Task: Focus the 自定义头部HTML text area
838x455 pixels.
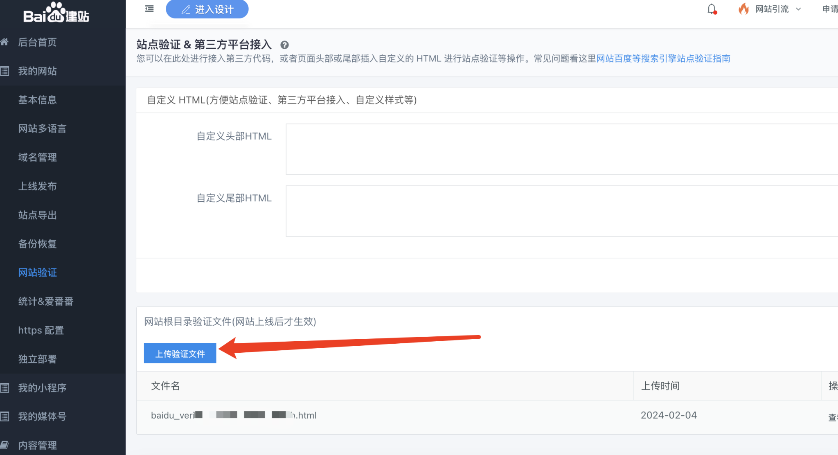Action: tap(561, 149)
